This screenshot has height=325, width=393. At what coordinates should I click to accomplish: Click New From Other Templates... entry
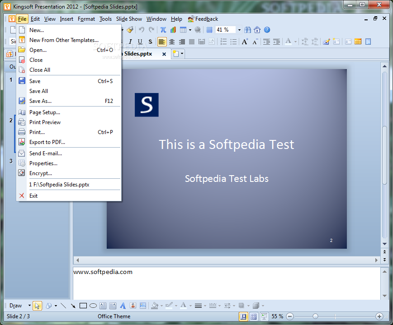click(69, 40)
